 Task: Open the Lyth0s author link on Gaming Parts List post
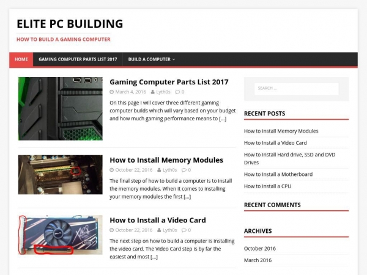click(163, 92)
